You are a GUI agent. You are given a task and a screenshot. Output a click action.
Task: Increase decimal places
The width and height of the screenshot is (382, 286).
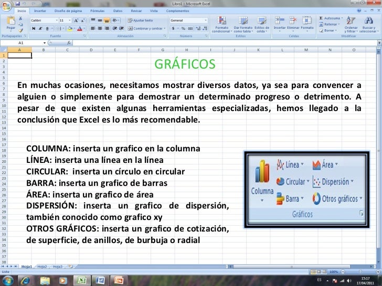198,28
